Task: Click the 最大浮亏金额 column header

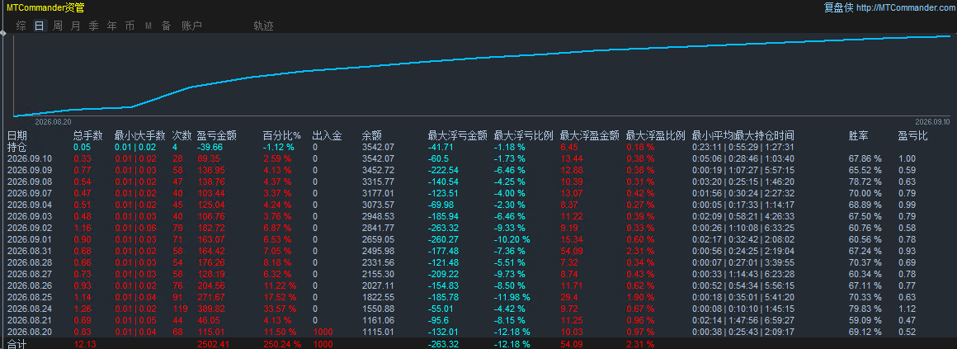Action: click(x=458, y=135)
